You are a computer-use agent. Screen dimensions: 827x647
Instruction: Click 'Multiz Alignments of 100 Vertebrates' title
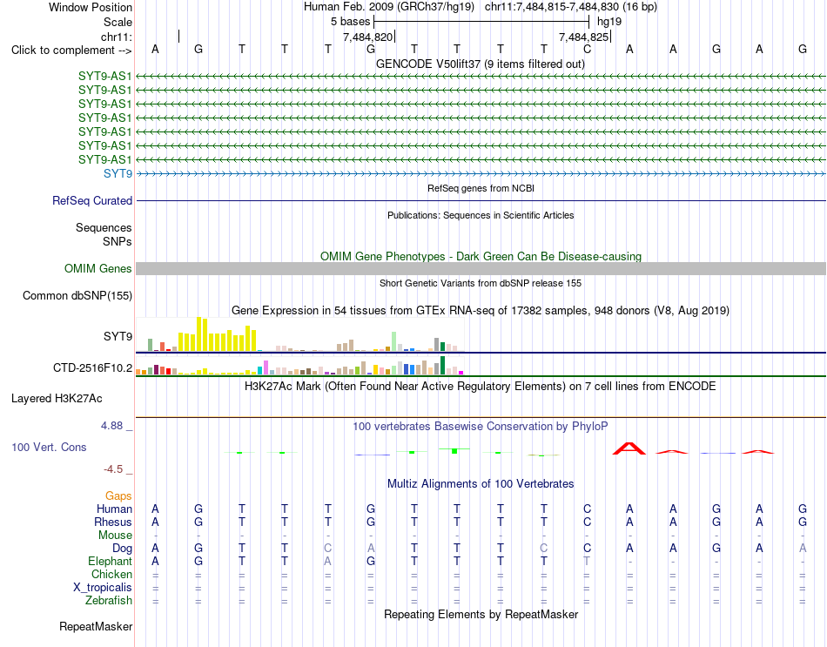pyautogui.click(x=481, y=484)
